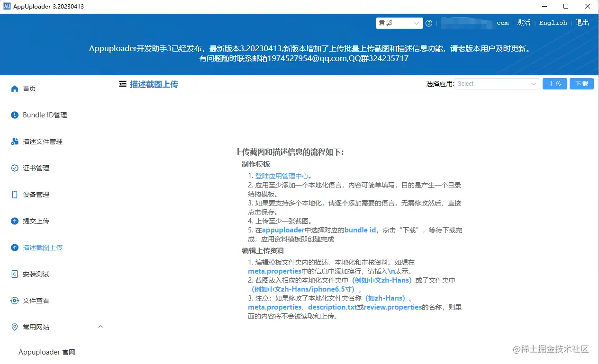Click the phone icon beside 设备管理
Image resolution: width=599 pixels, height=364 pixels.
pos(14,195)
